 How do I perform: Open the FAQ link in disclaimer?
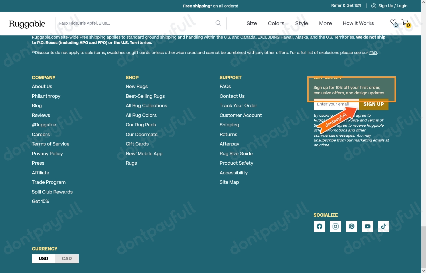coord(373,53)
